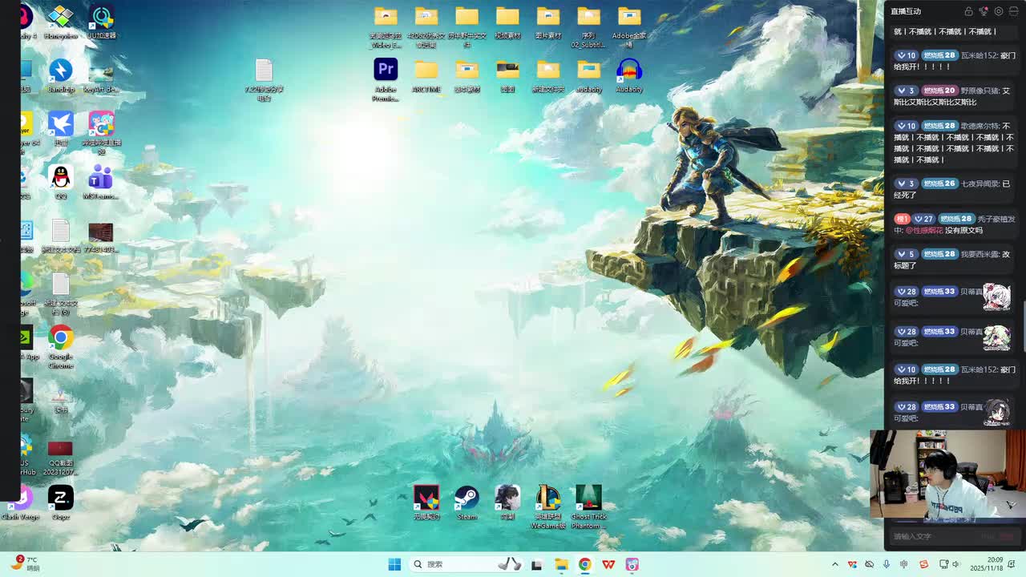
Task: Launch the Microsoft Teams desktop shortcut
Action: [101, 182]
